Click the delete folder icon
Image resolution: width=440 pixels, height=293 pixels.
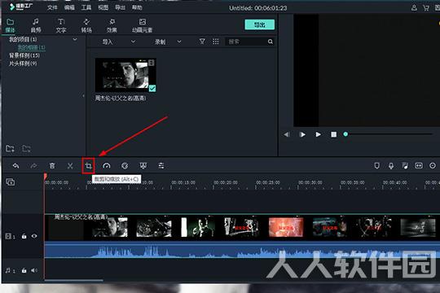coord(26,148)
